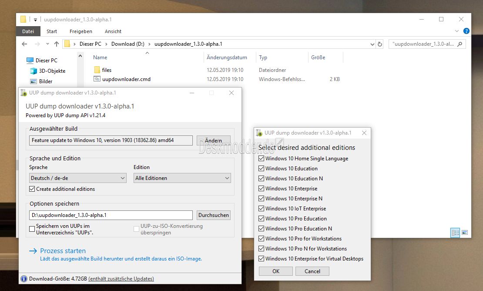The image size is (483, 291).
Task: Click UUP dump downloader title bar icon
Action: point(23,93)
